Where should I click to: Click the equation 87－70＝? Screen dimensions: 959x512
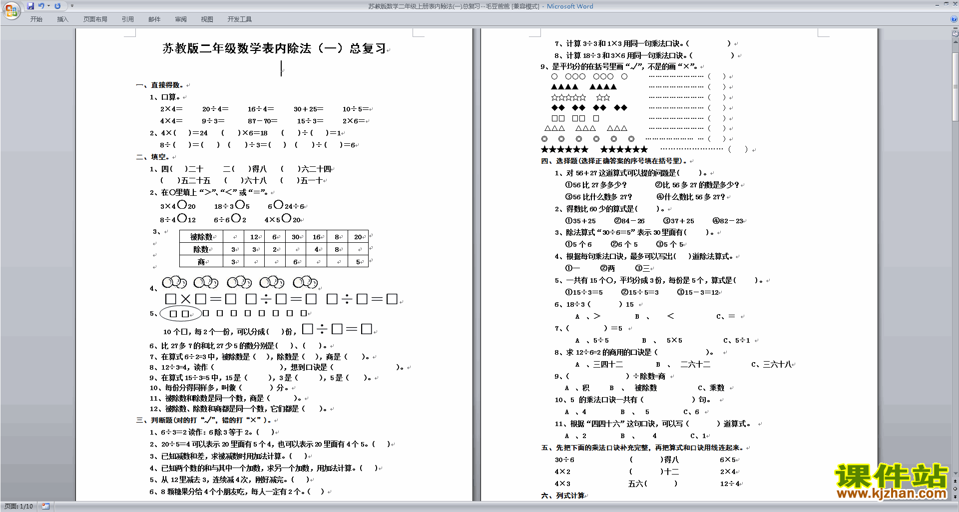tap(262, 121)
